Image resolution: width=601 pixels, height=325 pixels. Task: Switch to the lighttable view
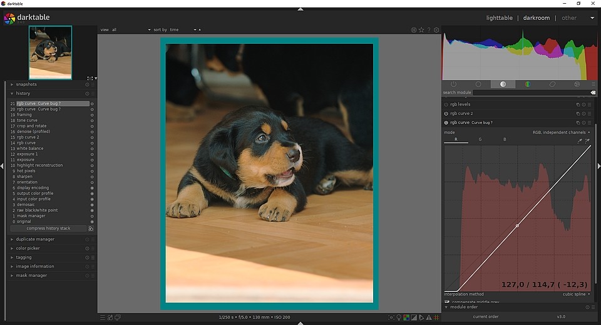pyautogui.click(x=499, y=18)
